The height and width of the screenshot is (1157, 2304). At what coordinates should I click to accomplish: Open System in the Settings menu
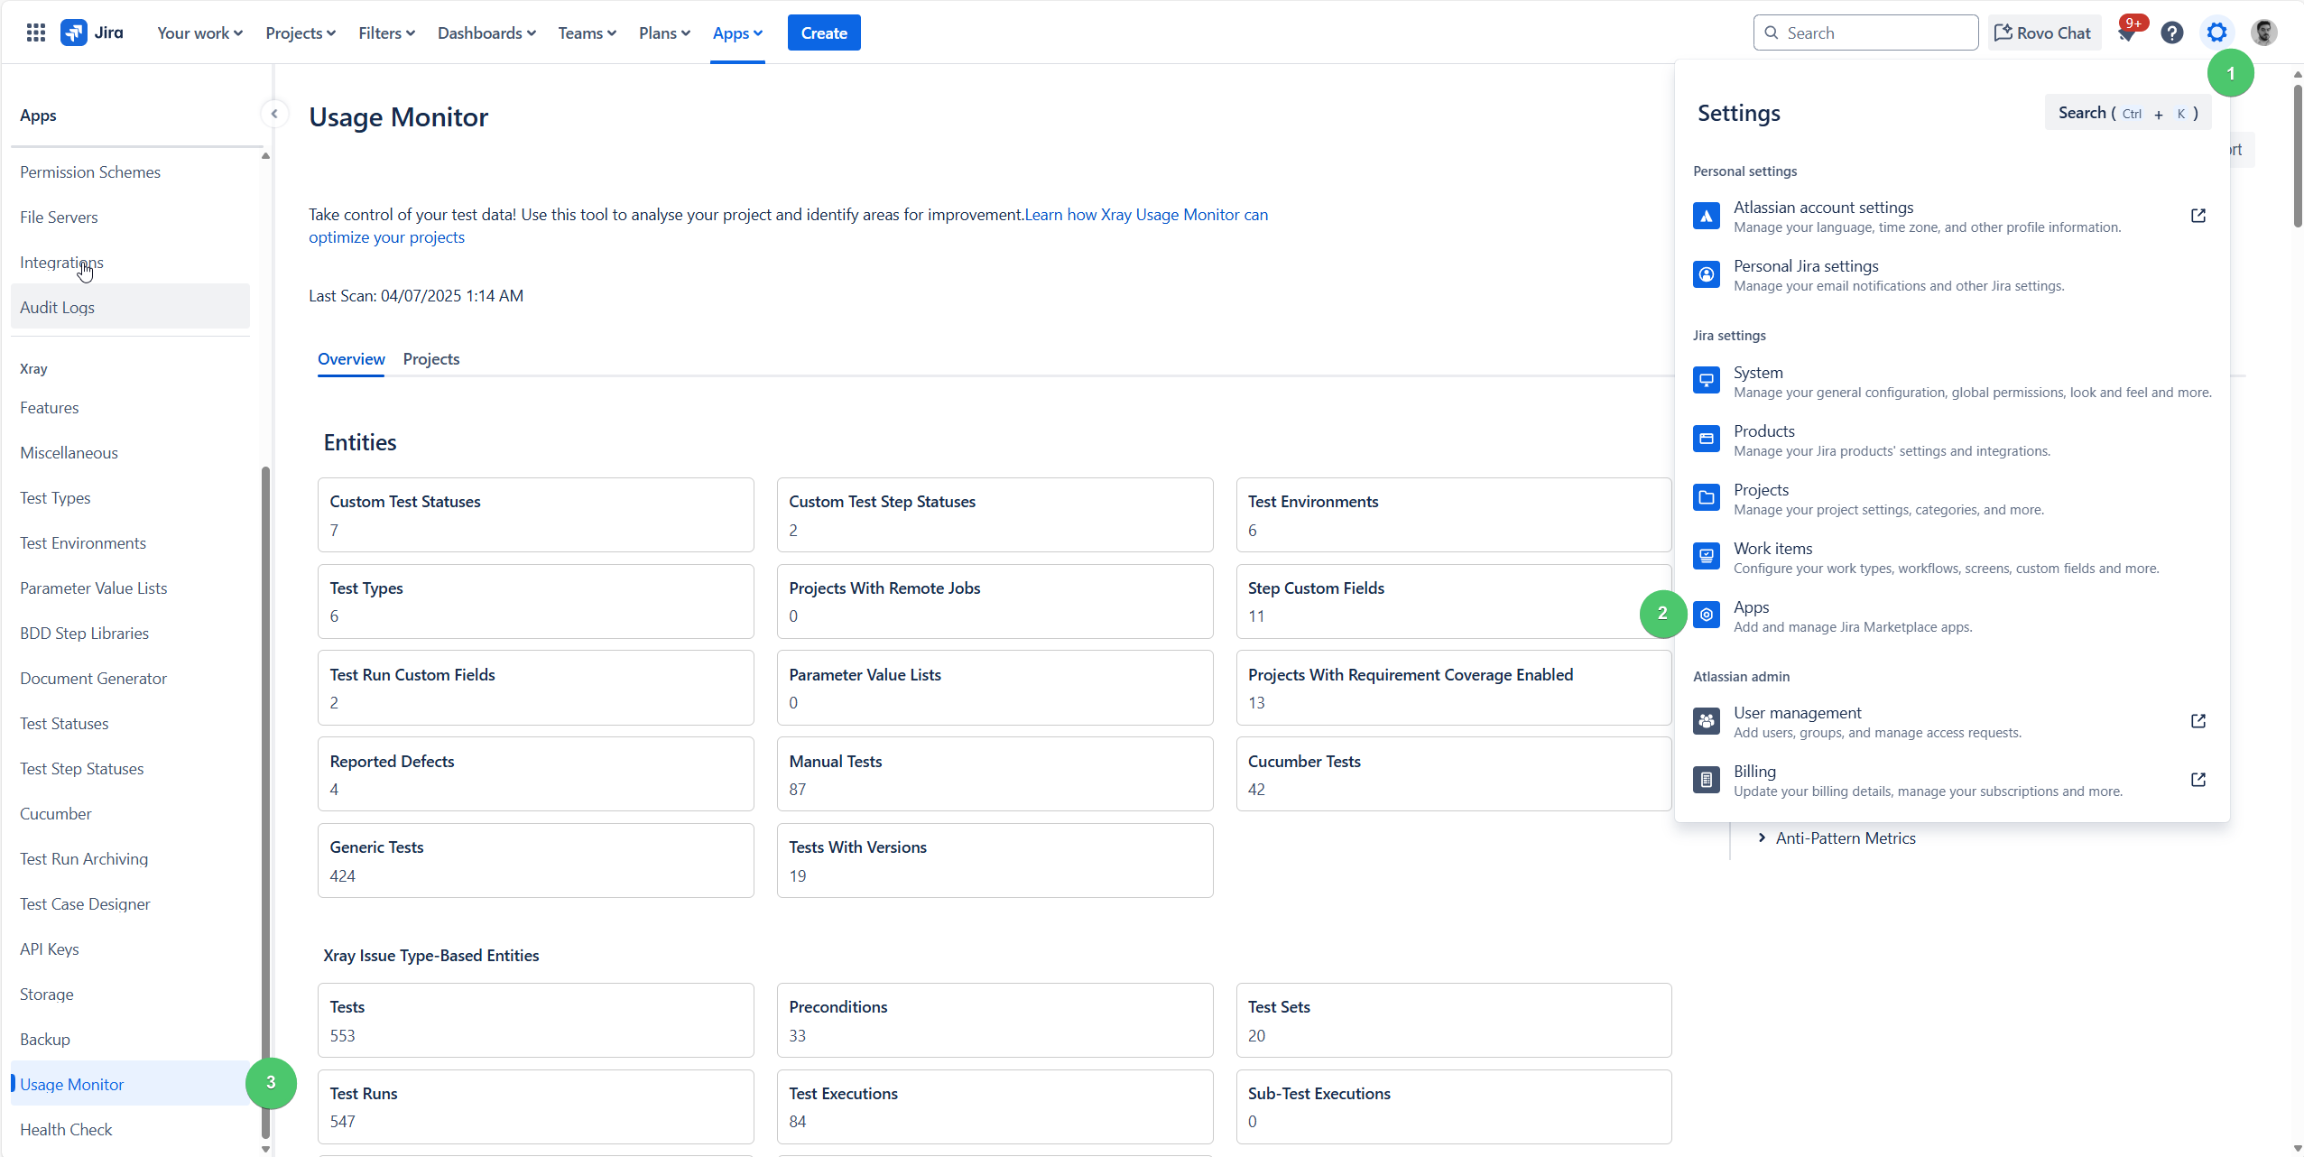[x=1951, y=381]
